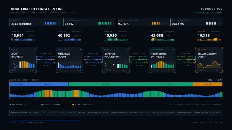This screenshot has width=232, height=130.
Task: Select the second blue latency timeline segment
Action: point(48,84)
